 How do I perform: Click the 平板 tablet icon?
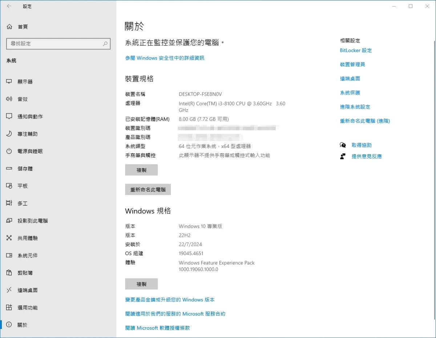(x=9, y=186)
